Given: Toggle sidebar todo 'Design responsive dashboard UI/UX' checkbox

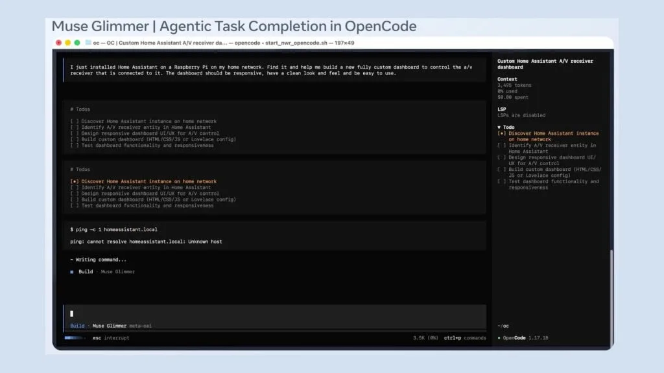Looking at the screenshot, I should click(501, 157).
